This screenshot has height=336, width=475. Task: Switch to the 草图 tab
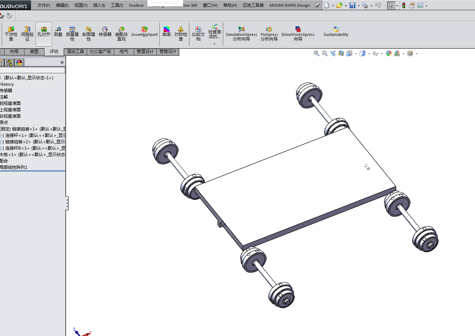point(34,52)
